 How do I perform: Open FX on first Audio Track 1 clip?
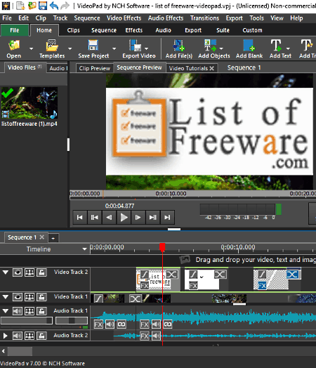(98, 324)
